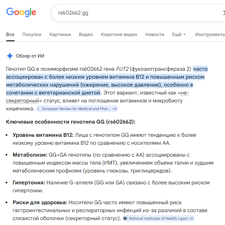Expand the Ещё dropdown menu
Viewport: 225px width, 225px height.
(x=179, y=34)
